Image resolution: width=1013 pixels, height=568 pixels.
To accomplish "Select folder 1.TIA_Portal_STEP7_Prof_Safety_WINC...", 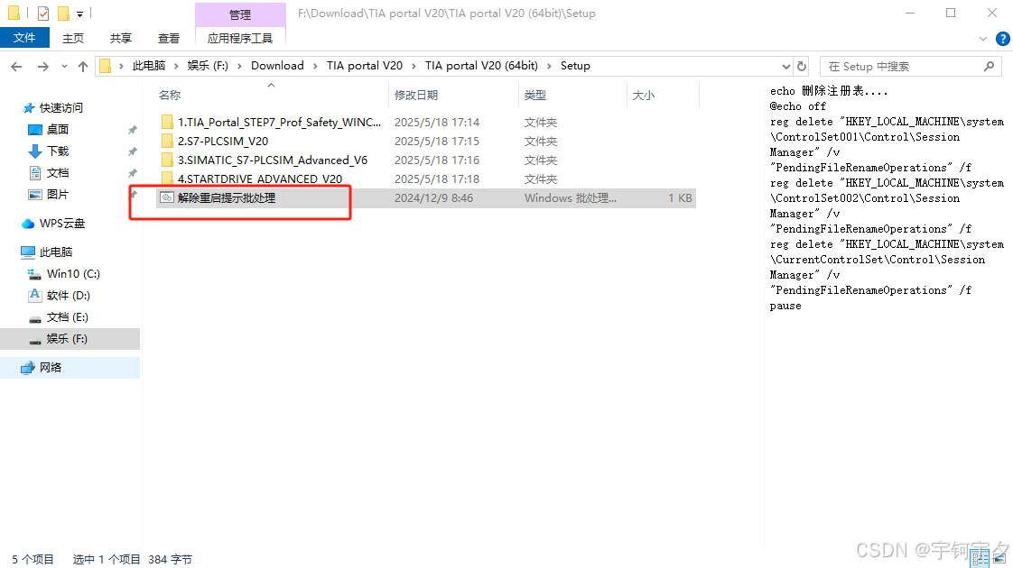I will point(279,122).
